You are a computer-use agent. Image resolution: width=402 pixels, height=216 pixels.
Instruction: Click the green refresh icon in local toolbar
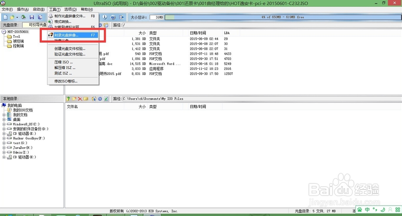tap(106, 99)
